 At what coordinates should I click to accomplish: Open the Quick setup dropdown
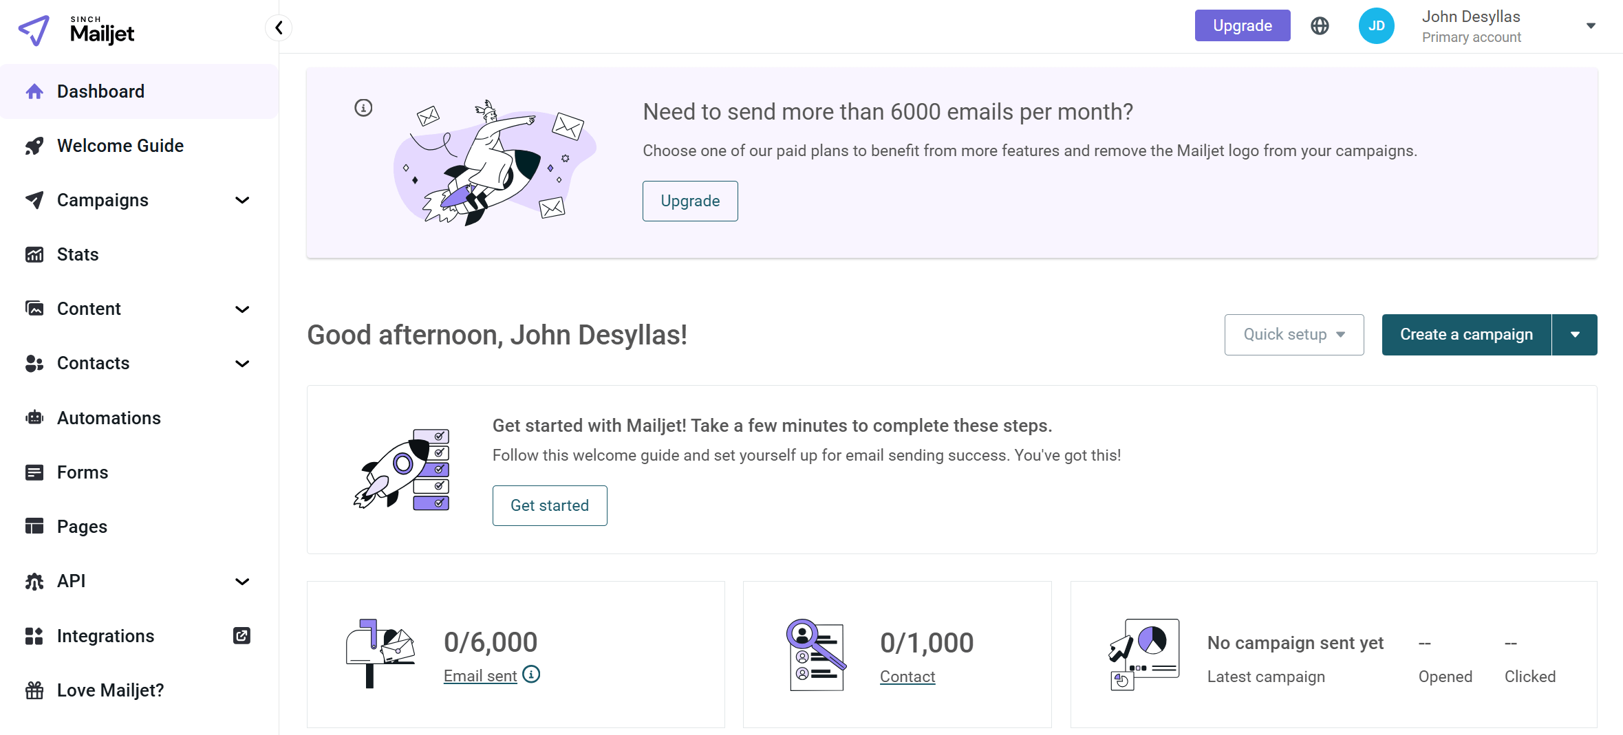pyautogui.click(x=1293, y=334)
